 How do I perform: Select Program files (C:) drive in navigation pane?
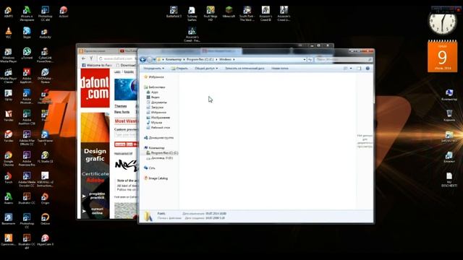coord(162,153)
